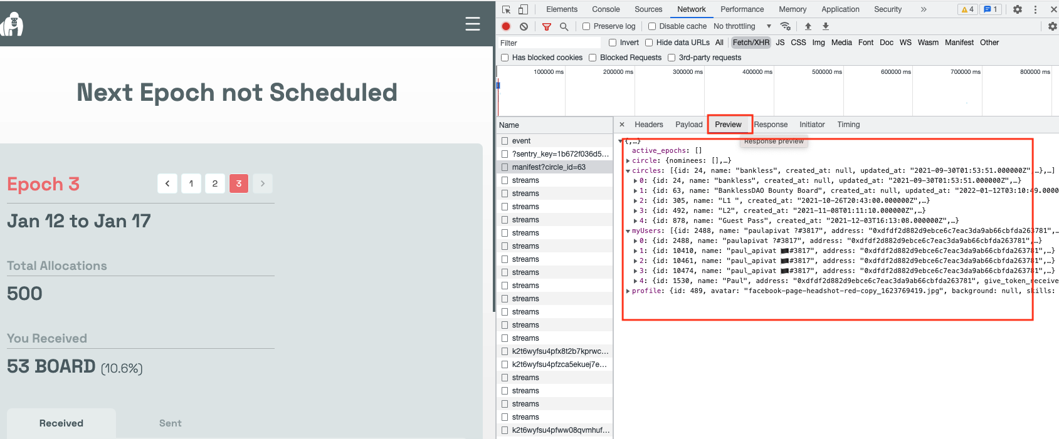Open network settings gear icon
Screen dimensions: 1059x439
coord(1053,26)
